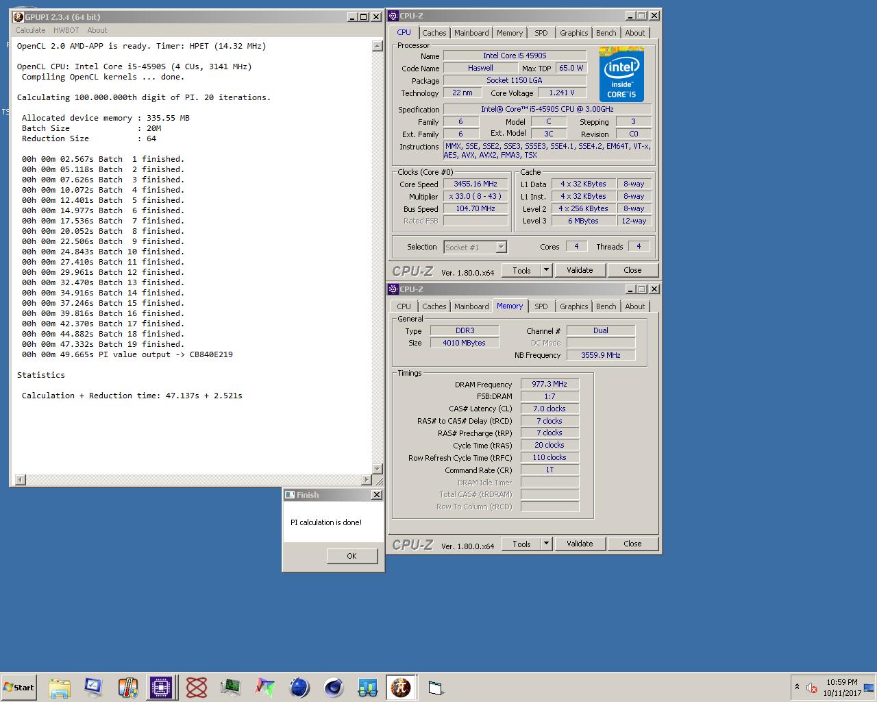Screen dimensions: 877x702
Task: Open the green circuit board monitor taskbar icon
Action: [231, 687]
